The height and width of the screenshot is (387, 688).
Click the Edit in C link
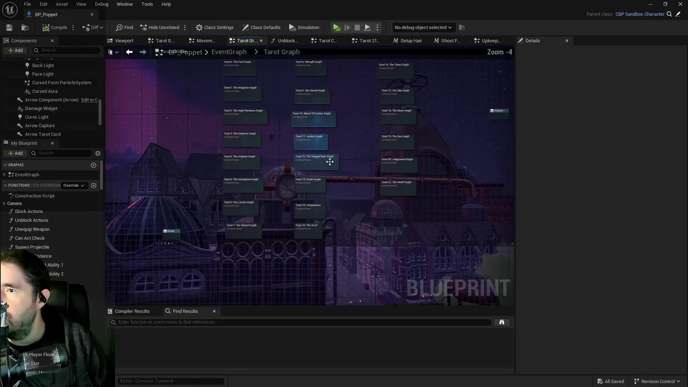pyautogui.click(x=89, y=100)
